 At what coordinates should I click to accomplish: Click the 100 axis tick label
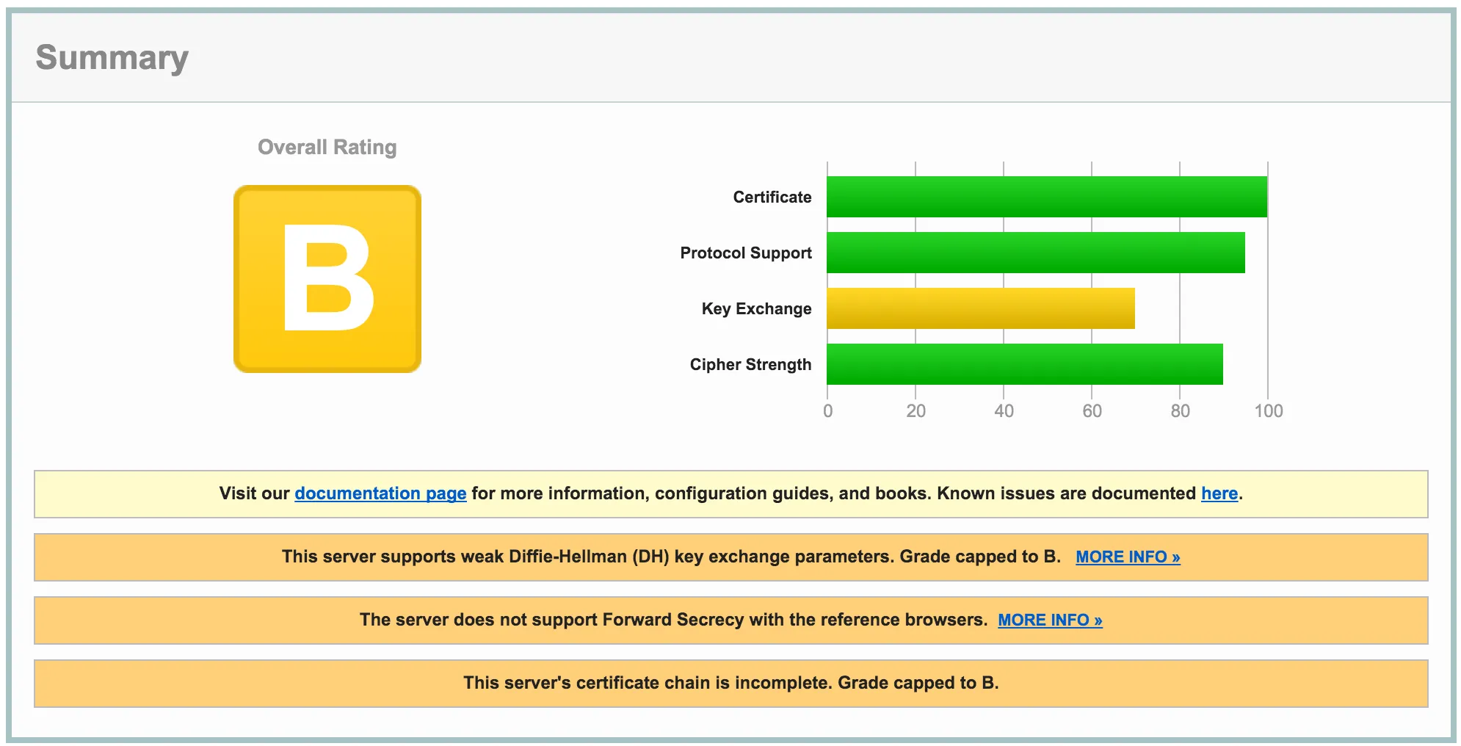[1268, 411]
